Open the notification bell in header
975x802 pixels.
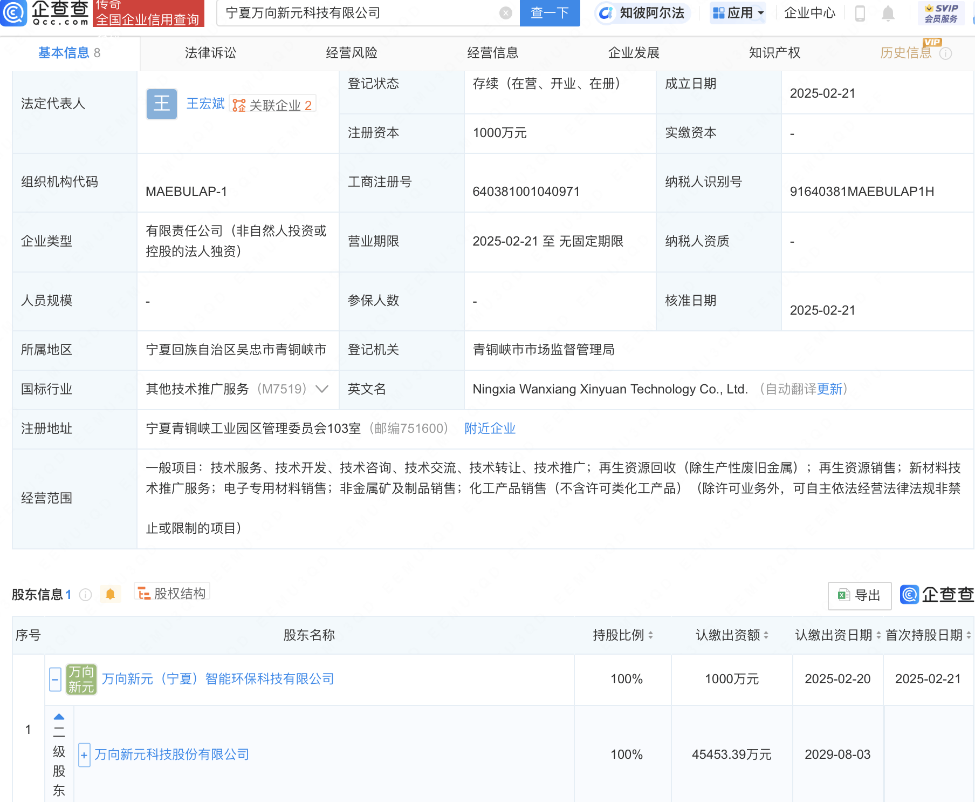888,13
